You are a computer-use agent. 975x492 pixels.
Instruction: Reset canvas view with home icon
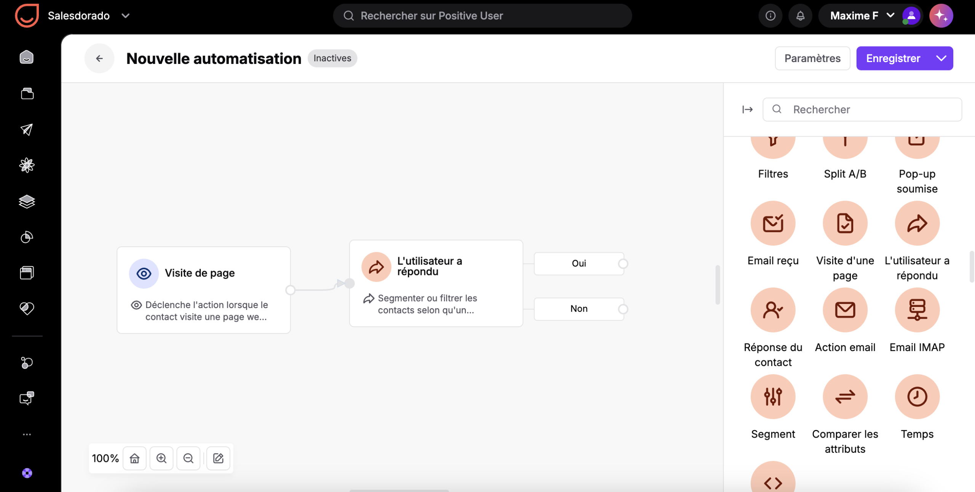point(134,458)
